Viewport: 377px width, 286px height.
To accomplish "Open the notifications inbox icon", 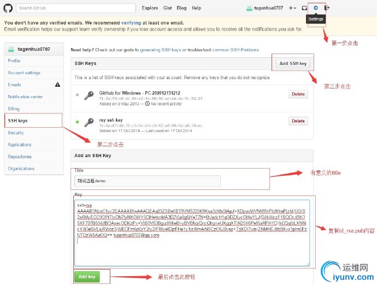I will (304, 8).
